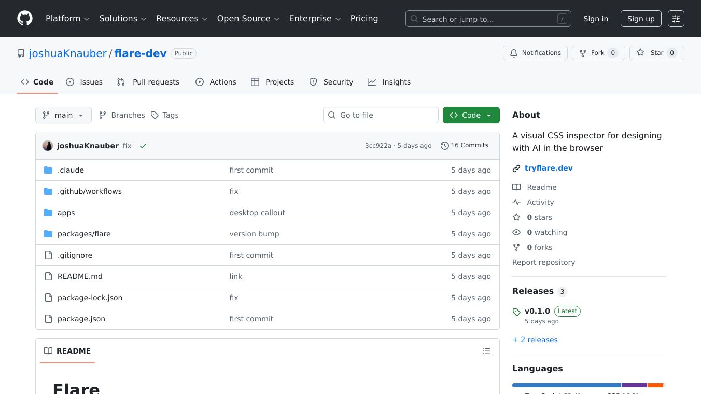Click the Go to file search field
Screen dimensions: 701x394
pyautogui.click(x=381, y=115)
